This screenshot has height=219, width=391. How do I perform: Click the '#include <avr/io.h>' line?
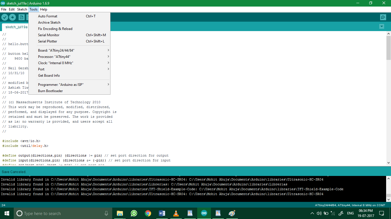21,141
